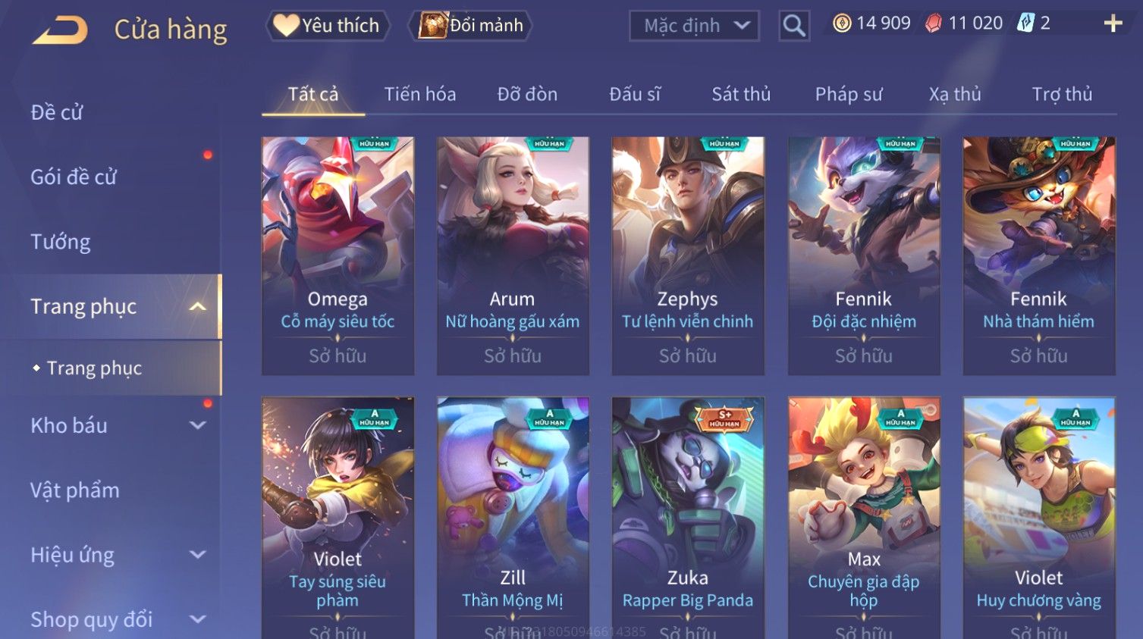This screenshot has height=639, width=1143.
Task: Click the gold coin balance icon
Action: point(842,23)
